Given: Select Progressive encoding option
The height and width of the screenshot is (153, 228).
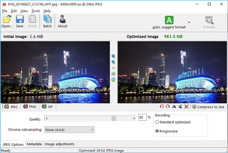Looking at the screenshot, I should click(x=157, y=131).
